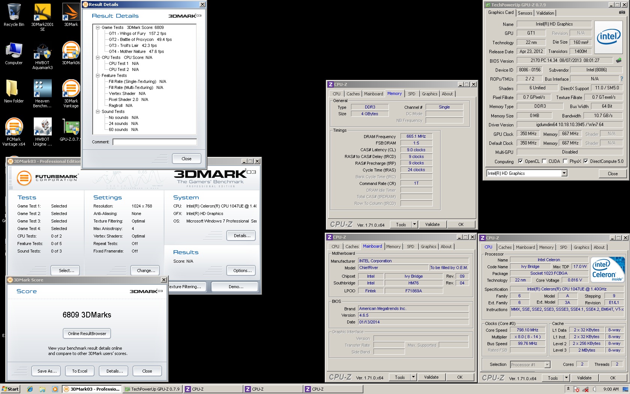This screenshot has width=630, height=394.
Task: Click the Intel Celeron inside logo in CPU-Z
Action: [607, 270]
